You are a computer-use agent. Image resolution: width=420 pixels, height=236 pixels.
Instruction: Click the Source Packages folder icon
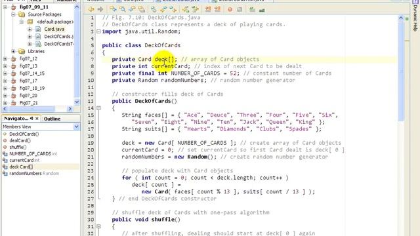click(22, 14)
